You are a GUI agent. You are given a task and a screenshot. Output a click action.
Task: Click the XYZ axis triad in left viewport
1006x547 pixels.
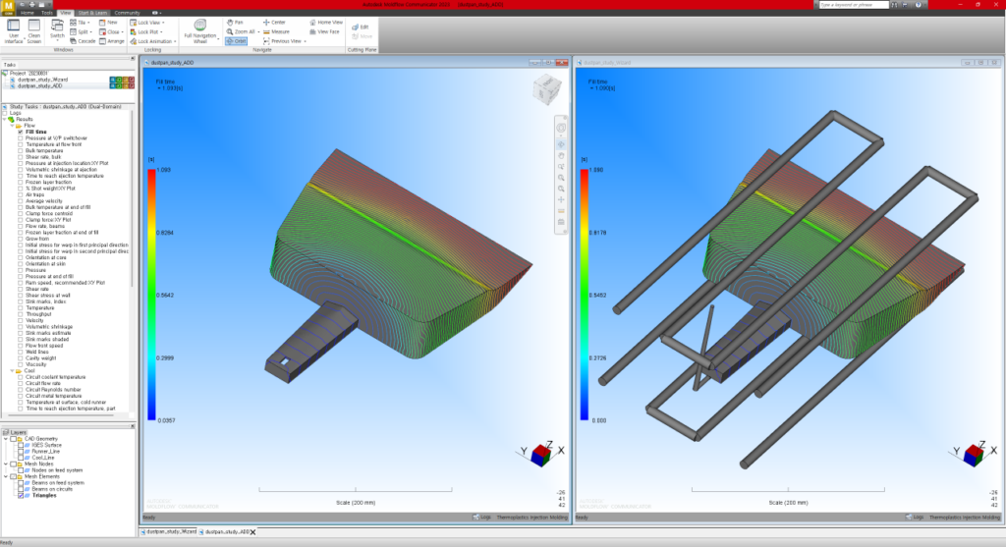click(541, 454)
